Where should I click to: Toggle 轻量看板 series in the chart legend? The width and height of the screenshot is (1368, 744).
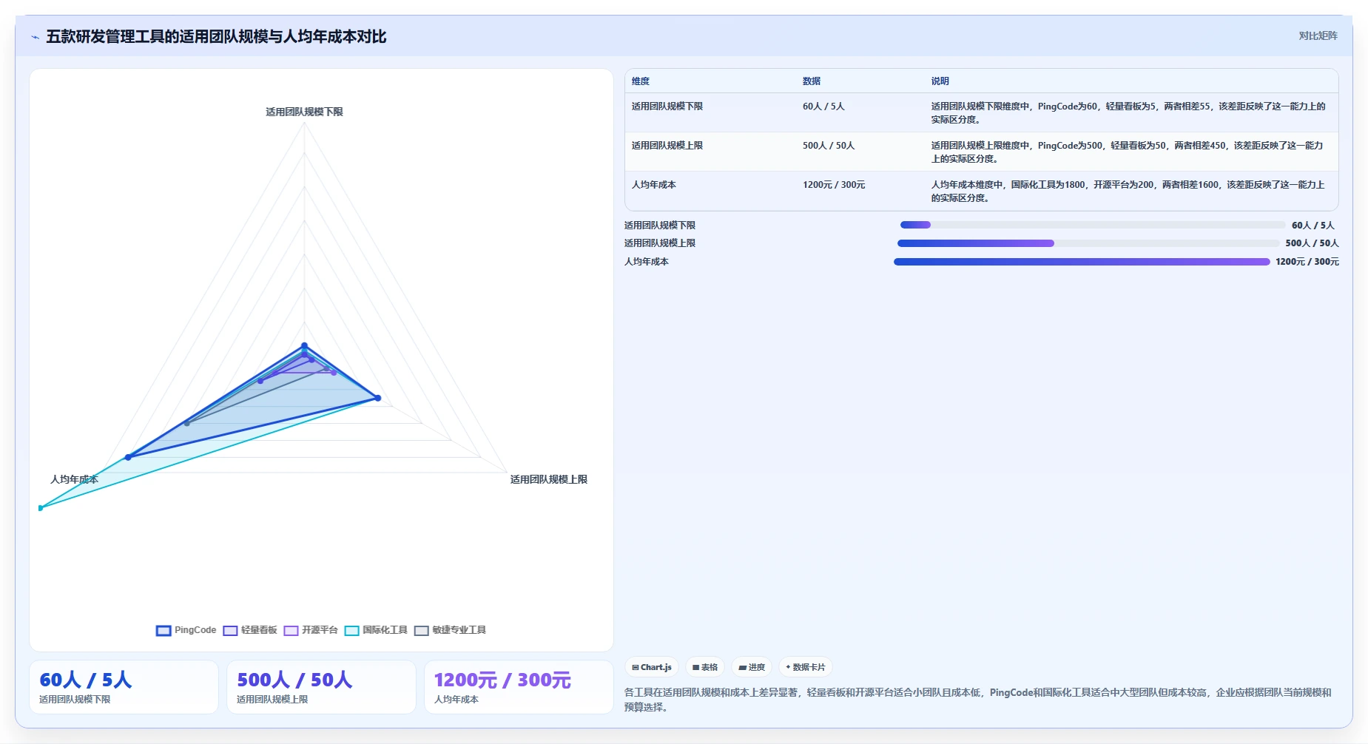[x=250, y=630]
